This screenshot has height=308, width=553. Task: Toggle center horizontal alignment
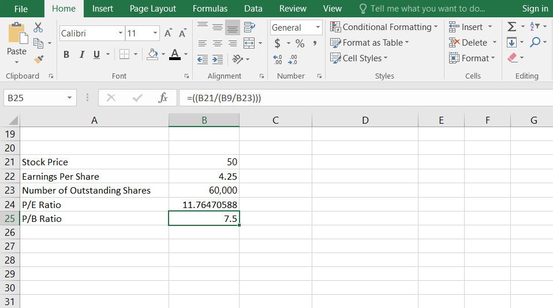coord(217,43)
